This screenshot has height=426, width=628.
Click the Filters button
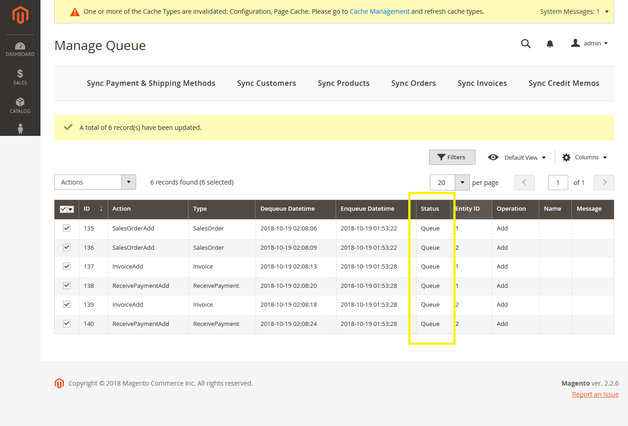click(451, 157)
